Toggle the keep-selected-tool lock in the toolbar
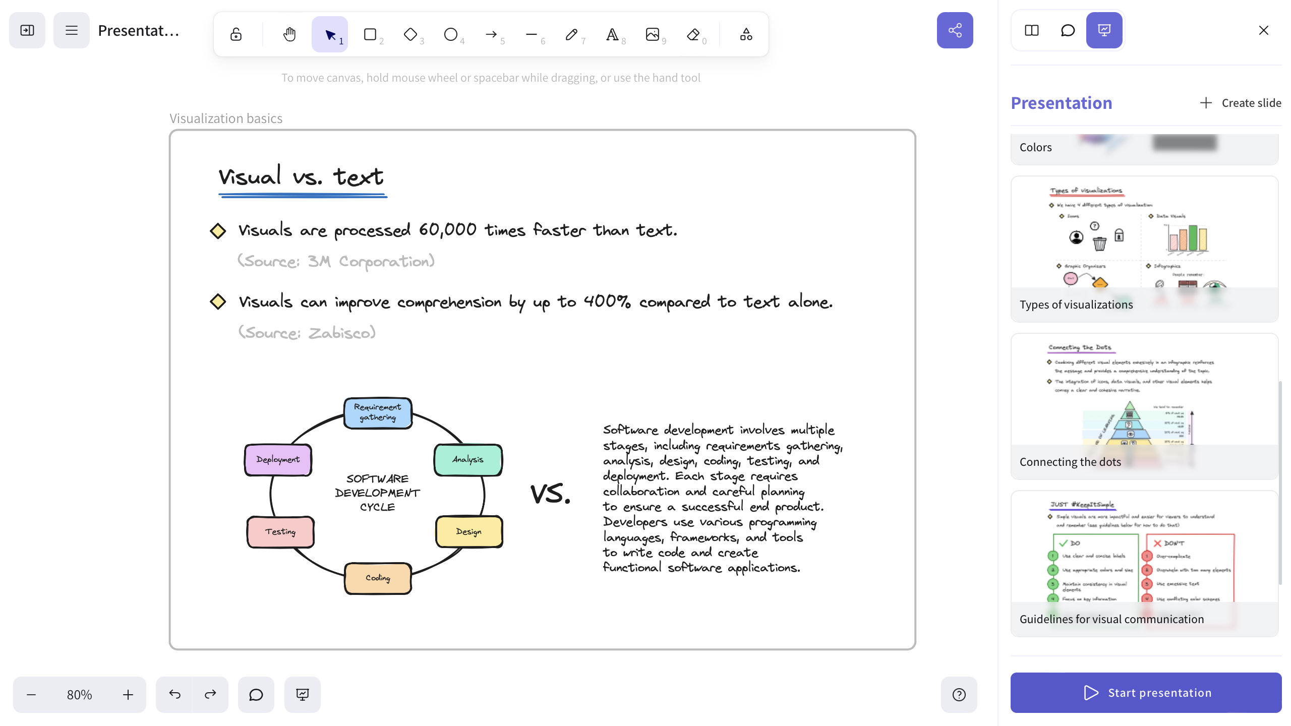Image resolution: width=1291 pixels, height=726 pixels. click(236, 34)
